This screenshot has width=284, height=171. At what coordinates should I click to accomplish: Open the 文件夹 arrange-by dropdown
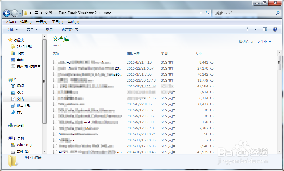click(x=264, y=42)
